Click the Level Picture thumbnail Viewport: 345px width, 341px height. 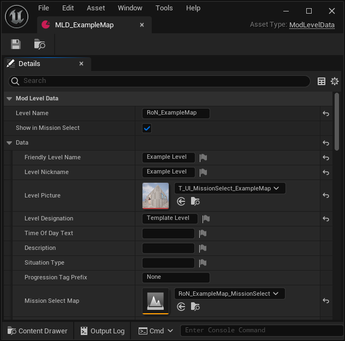click(156, 195)
